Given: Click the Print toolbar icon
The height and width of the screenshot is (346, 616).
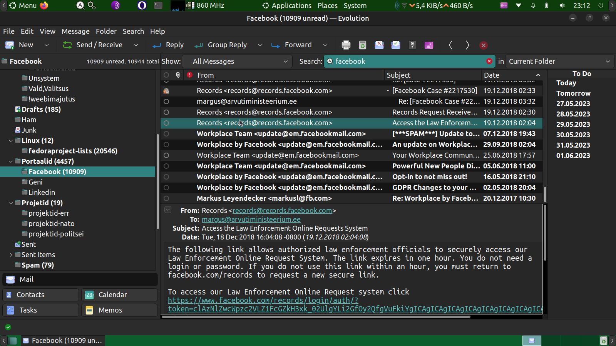Looking at the screenshot, I should pyautogui.click(x=346, y=45).
